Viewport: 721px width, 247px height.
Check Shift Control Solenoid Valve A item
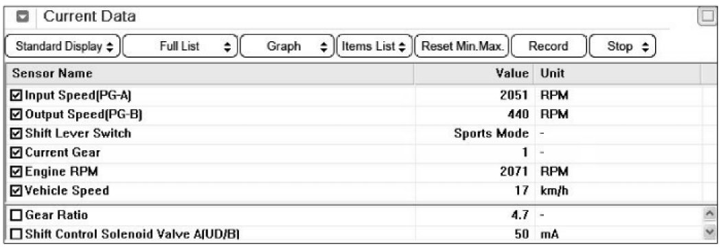pyautogui.click(x=16, y=234)
